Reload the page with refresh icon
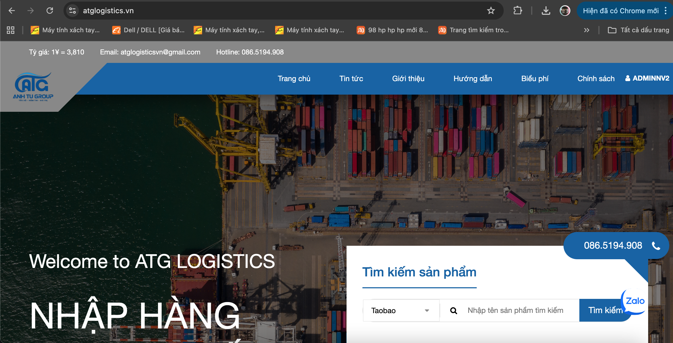Image resolution: width=673 pixels, height=343 pixels. point(50,11)
